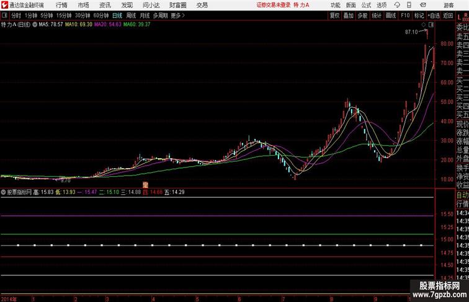Click the 通达信 app logo icon

(4, 5)
